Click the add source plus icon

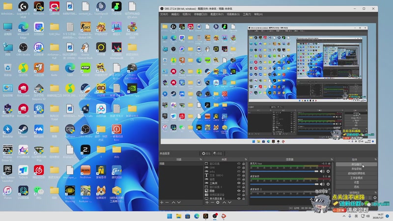click(x=207, y=202)
